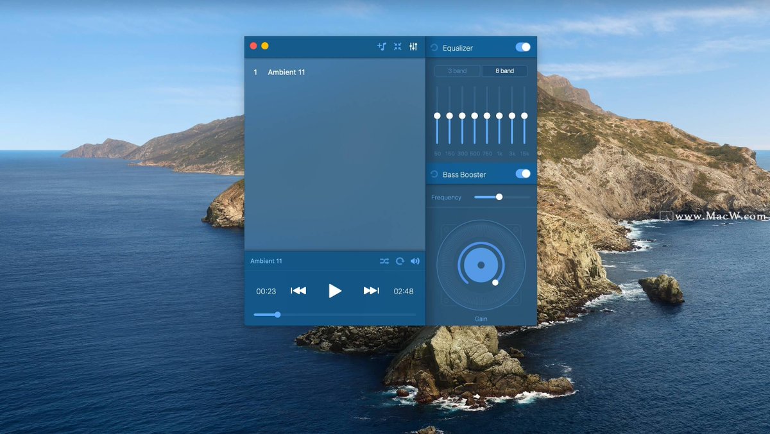Click the Gain dial knob
Image resolution: width=770 pixels, height=434 pixels.
[x=495, y=282]
